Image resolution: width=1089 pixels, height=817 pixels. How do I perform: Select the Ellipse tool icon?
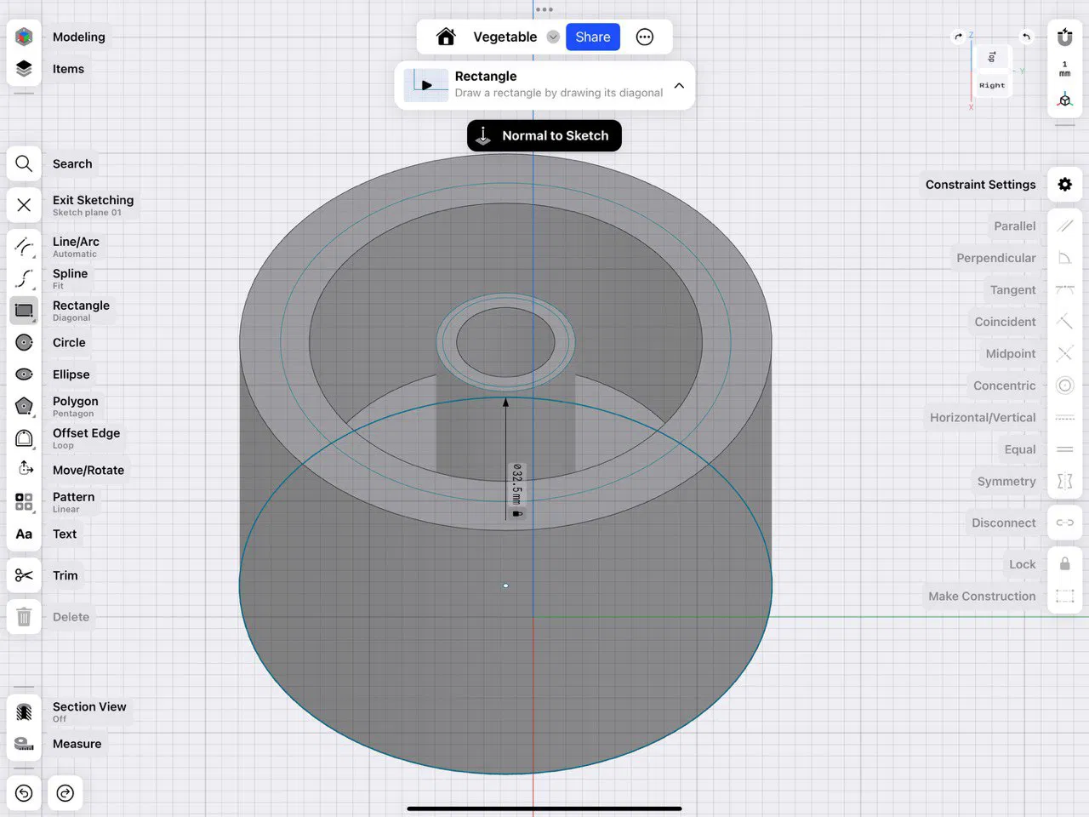pyautogui.click(x=24, y=374)
